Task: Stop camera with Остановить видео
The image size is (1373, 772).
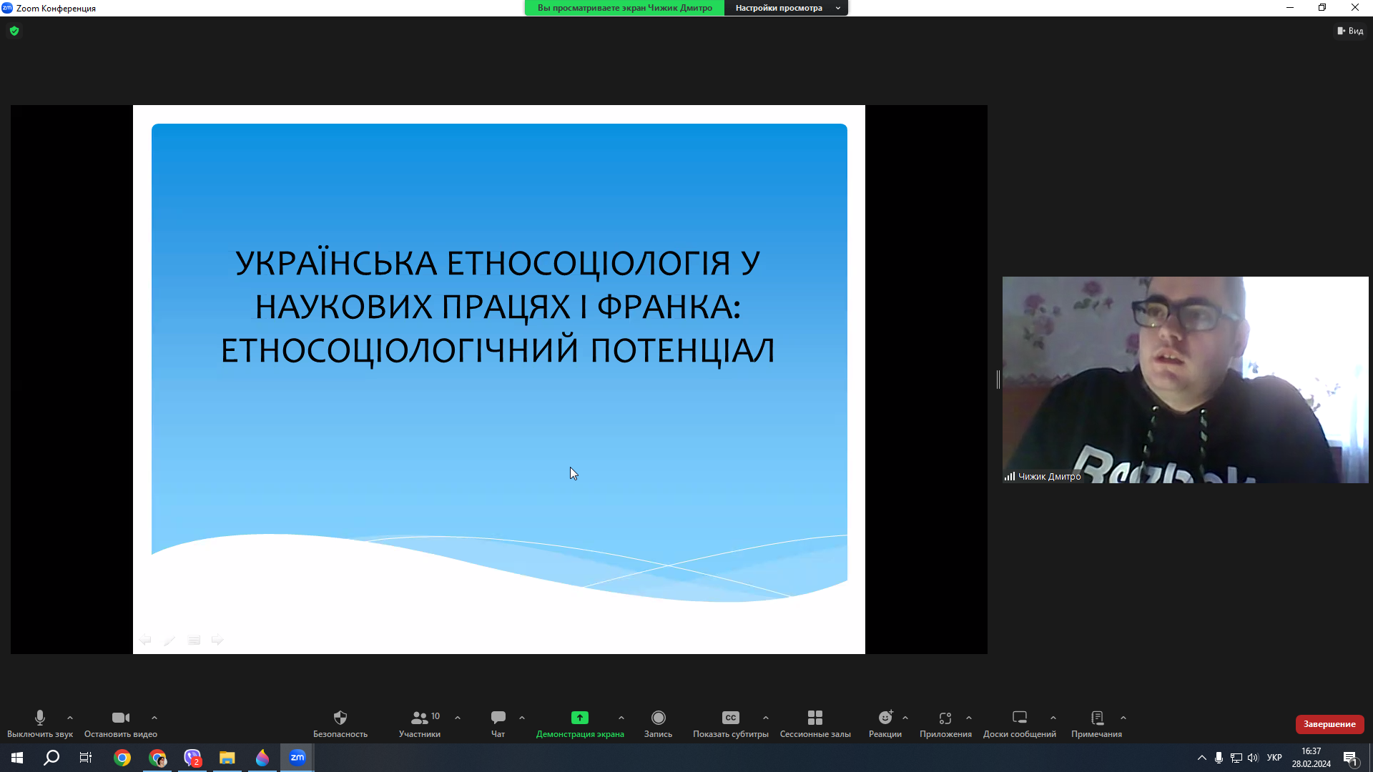Action: point(121,723)
